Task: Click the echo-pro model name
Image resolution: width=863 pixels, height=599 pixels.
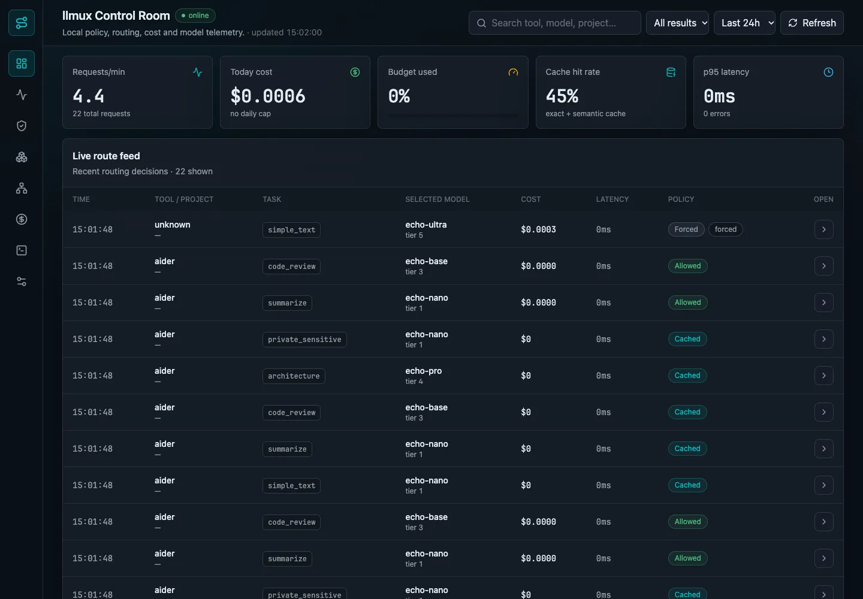Action: [x=423, y=371]
